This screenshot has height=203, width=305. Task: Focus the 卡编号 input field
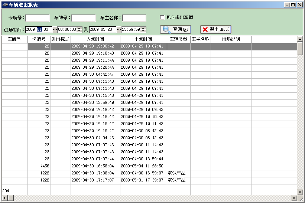[x=38, y=18]
